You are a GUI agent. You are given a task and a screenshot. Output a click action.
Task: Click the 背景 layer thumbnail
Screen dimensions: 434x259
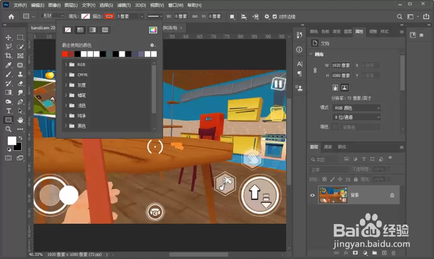tap(333, 195)
